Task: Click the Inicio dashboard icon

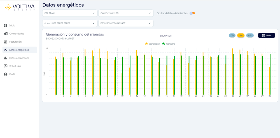Action: [6, 25]
